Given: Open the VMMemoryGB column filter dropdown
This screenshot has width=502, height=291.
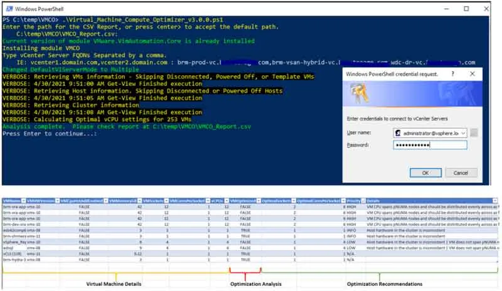Looking at the screenshot, I should coord(139,201).
